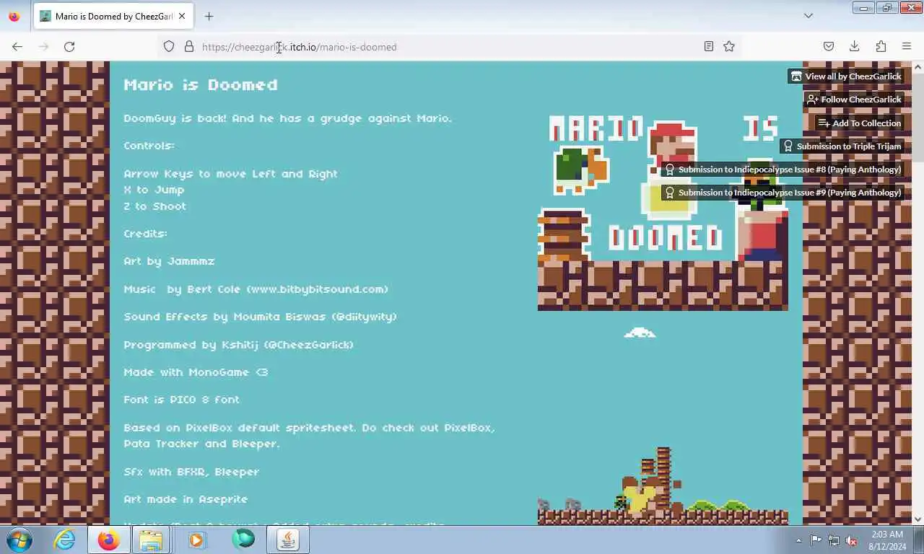
Task: Click the site padlock security icon
Action: 189,46
